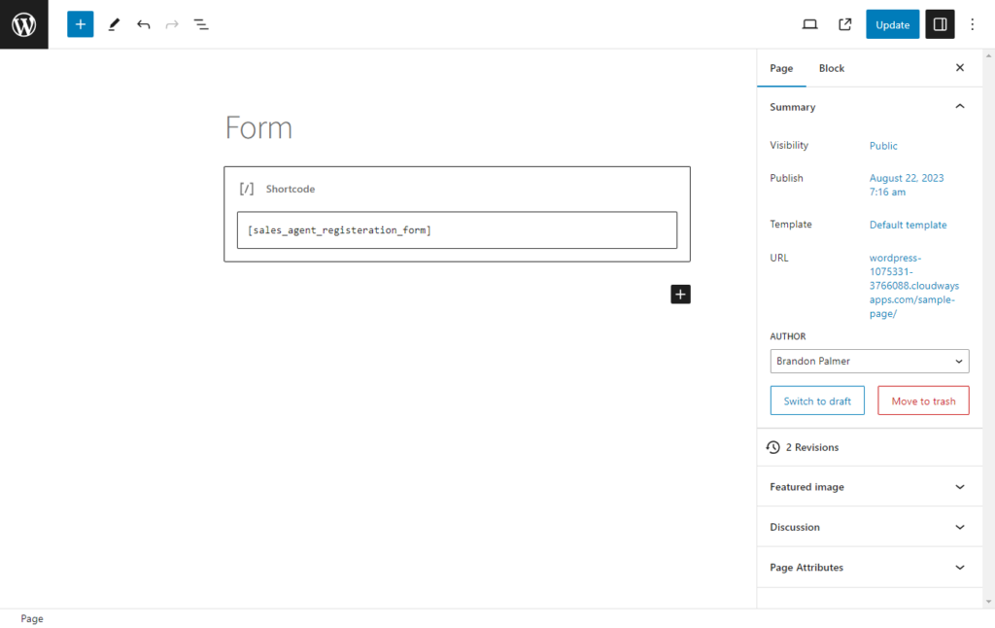Add block with black plus button

click(x=680, y=294)
